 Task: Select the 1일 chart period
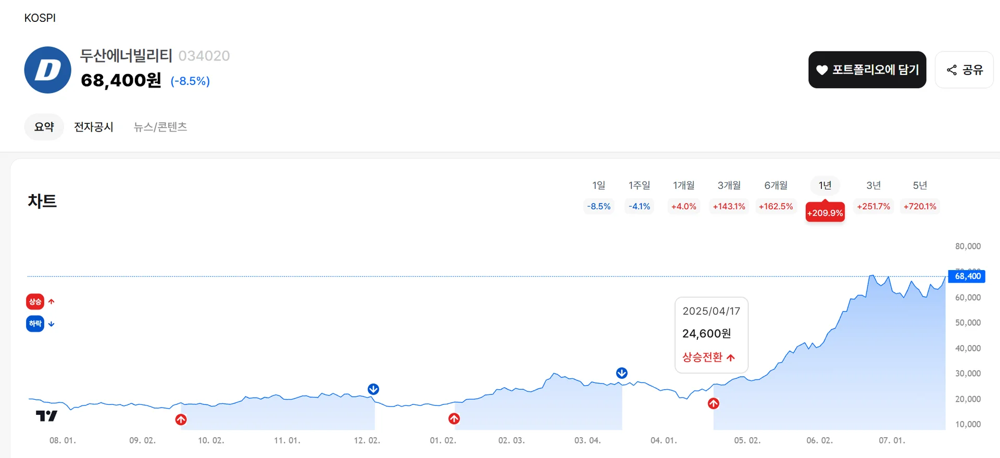coord(598,185)
